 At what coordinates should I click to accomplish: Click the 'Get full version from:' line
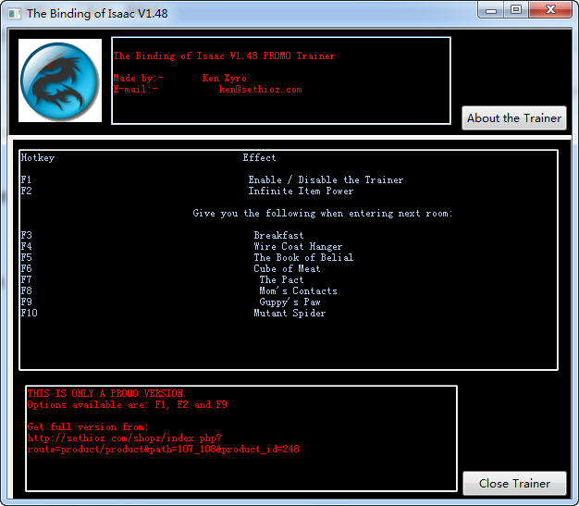pos(88,427)
